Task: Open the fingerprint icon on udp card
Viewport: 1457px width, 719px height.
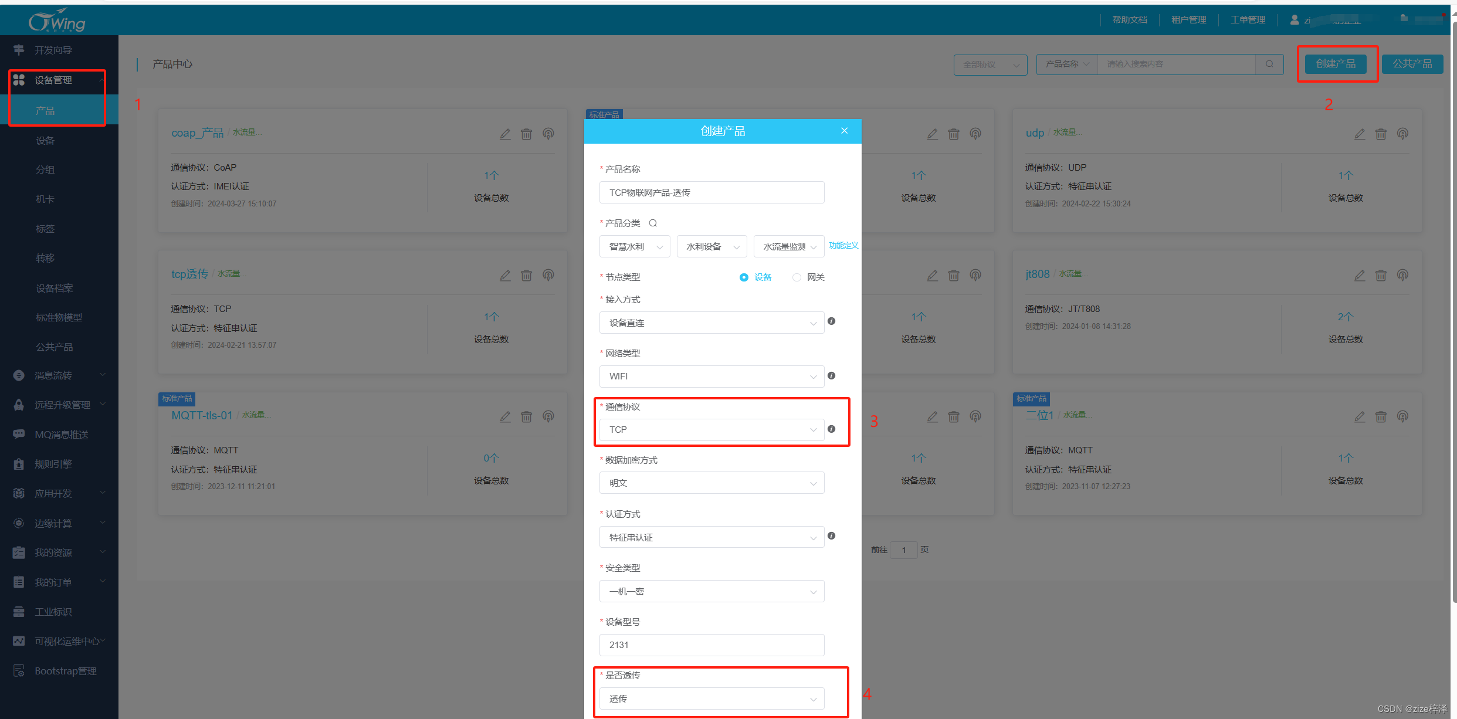Action: coord(1402,134)
